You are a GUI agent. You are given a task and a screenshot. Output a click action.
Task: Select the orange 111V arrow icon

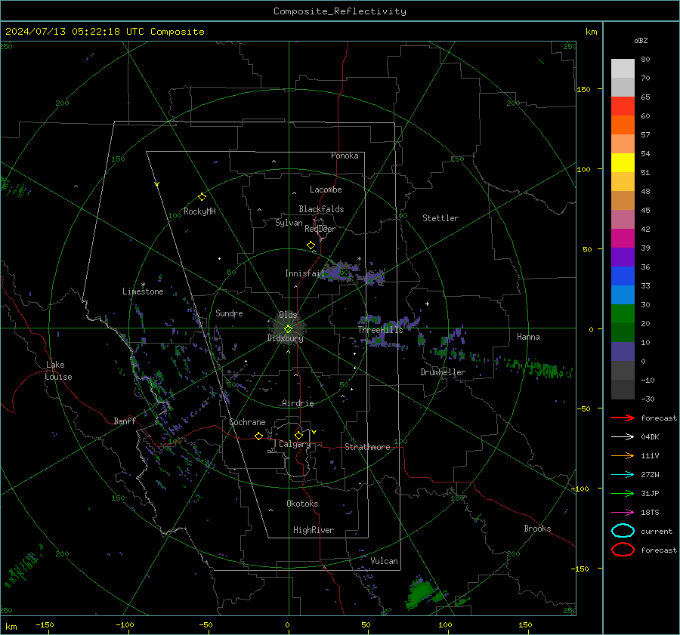(623, 455)
